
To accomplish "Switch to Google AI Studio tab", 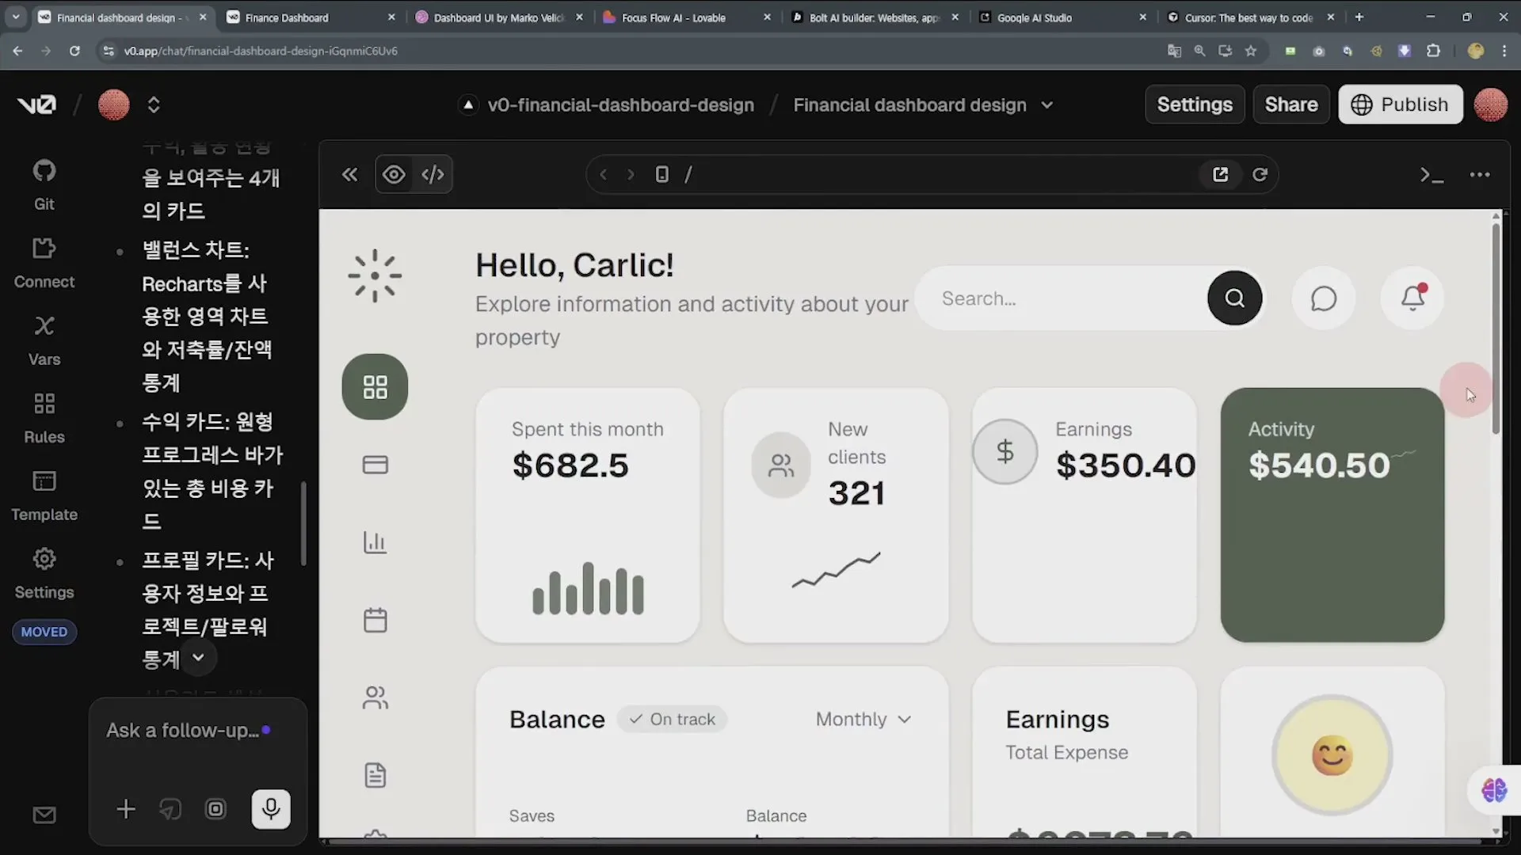I will (1062, 17).
